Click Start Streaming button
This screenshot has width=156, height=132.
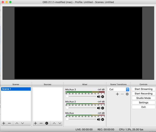point(143,89)
